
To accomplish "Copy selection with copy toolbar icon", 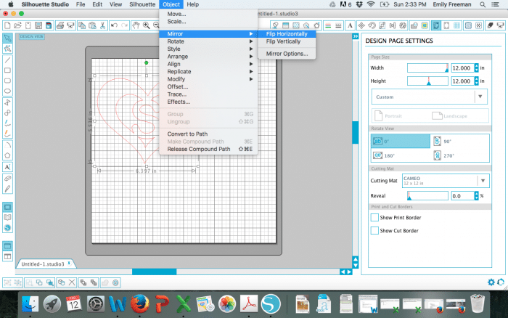I will click(81, 25).
